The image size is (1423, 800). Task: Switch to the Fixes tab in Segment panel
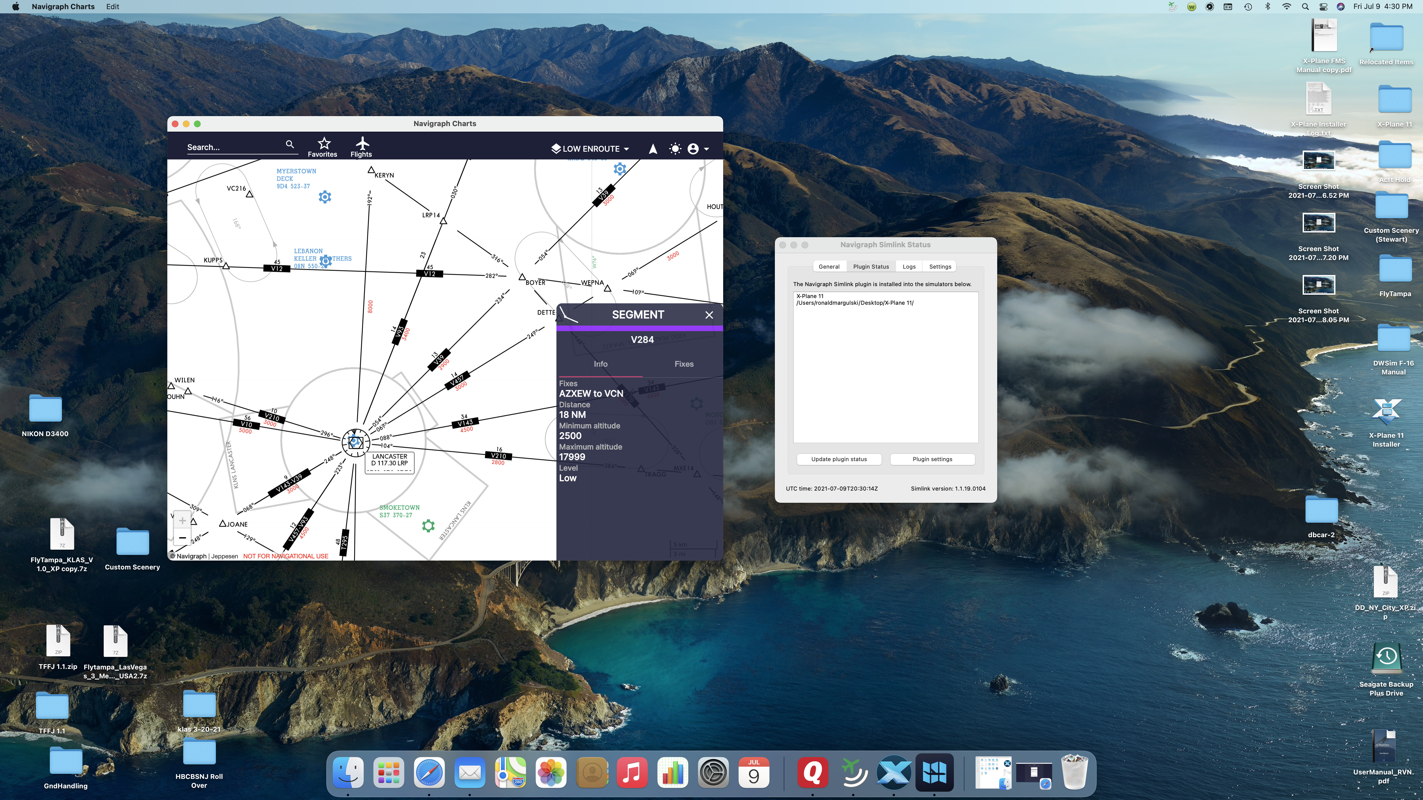(684, 364)
